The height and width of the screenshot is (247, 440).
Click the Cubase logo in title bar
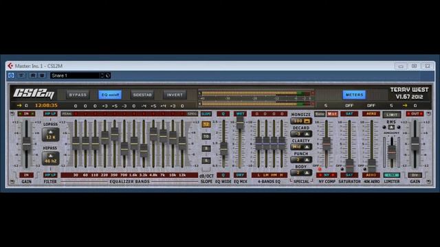[x=10, y=66]
